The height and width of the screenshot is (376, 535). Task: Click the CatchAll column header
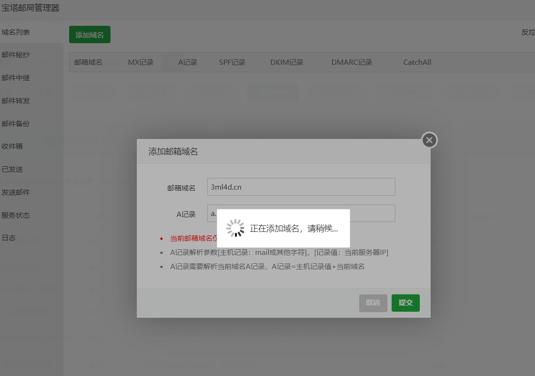click(417, 62)
